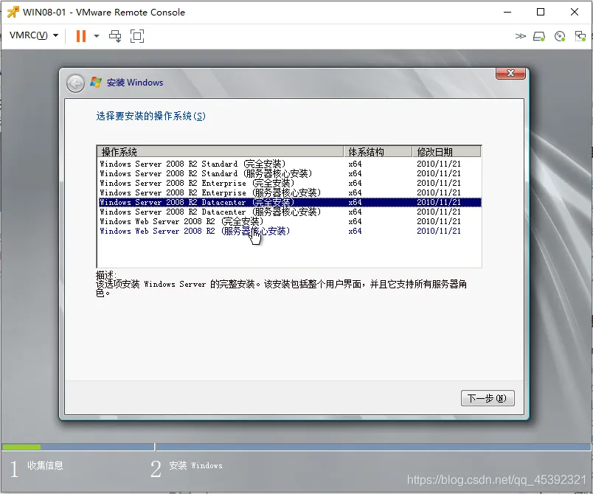Maximize the VMware Remote Console window

click(x=541, y=12)
